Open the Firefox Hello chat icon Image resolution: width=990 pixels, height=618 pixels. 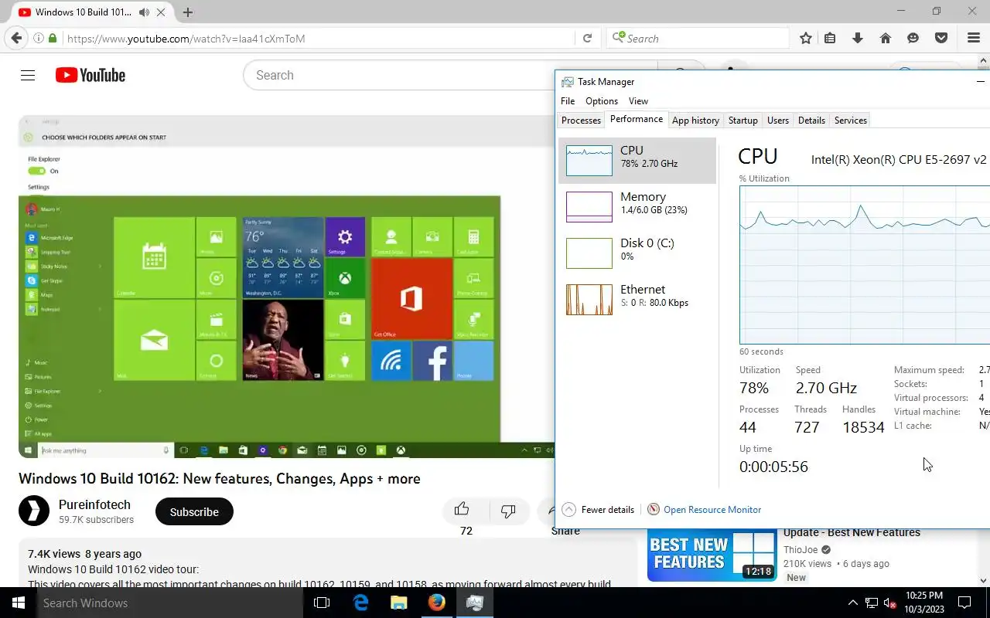(913, 38)
